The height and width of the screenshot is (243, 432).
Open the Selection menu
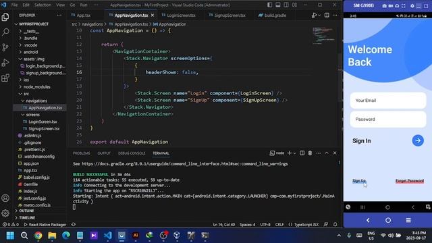[43, 5]
